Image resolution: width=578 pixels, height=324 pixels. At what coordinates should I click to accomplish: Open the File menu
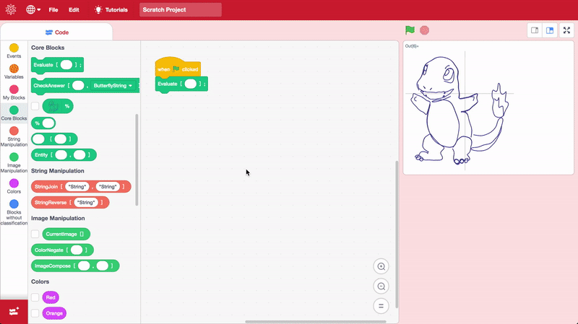point(53,10)
